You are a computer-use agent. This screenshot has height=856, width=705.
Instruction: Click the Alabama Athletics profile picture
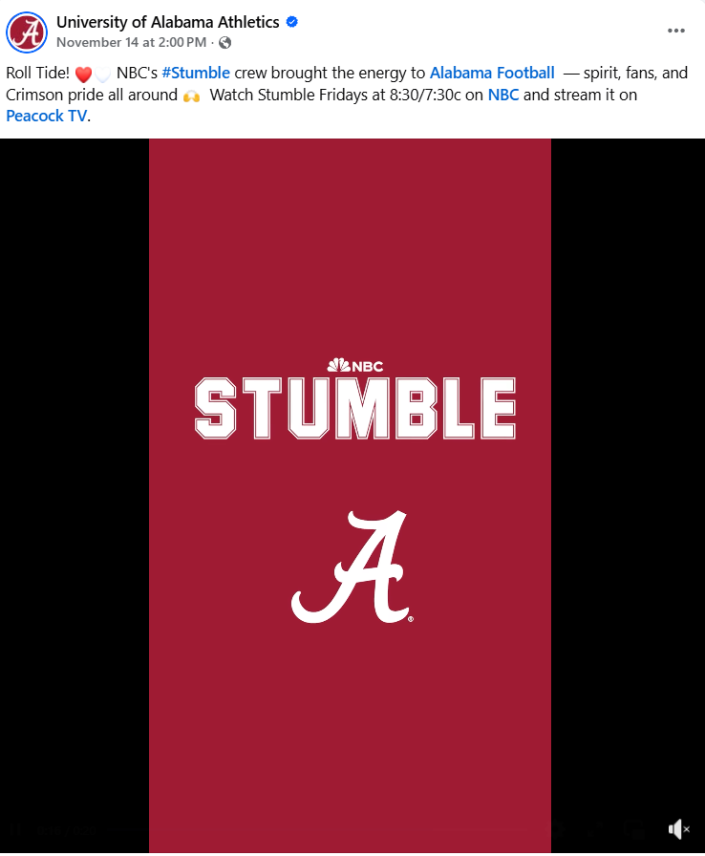(x=26, y=32)
